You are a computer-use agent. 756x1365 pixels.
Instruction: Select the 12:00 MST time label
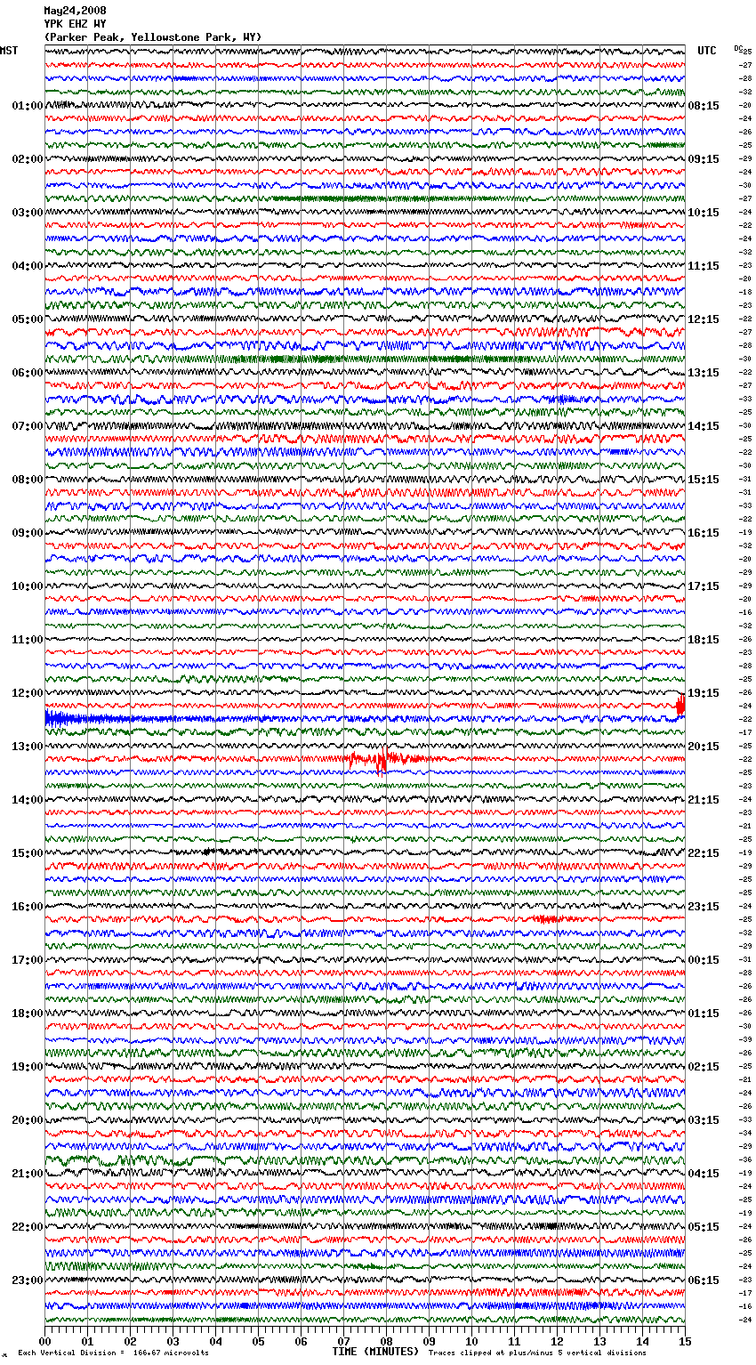(x=28, y=693)
